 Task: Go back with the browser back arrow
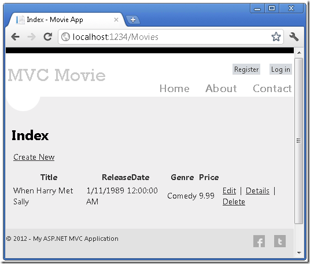point(15,37)
